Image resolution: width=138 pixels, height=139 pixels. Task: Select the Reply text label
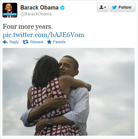14,42
